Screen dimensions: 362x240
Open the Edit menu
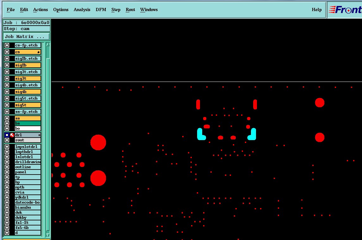click(24, 10)
